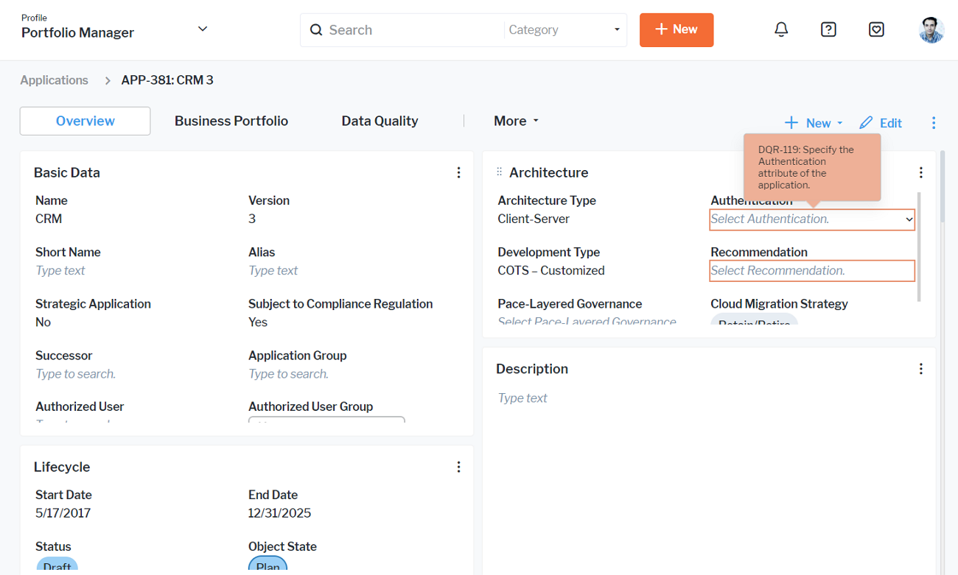Open the user avatar menu

tap(931, 30)
